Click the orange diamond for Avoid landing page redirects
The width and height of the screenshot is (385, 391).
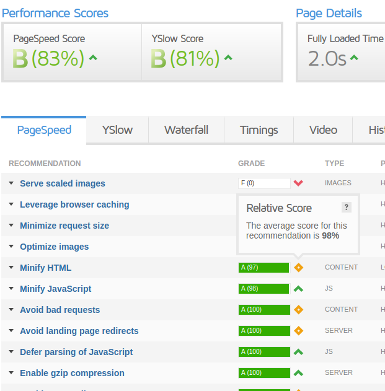(298, 331)
